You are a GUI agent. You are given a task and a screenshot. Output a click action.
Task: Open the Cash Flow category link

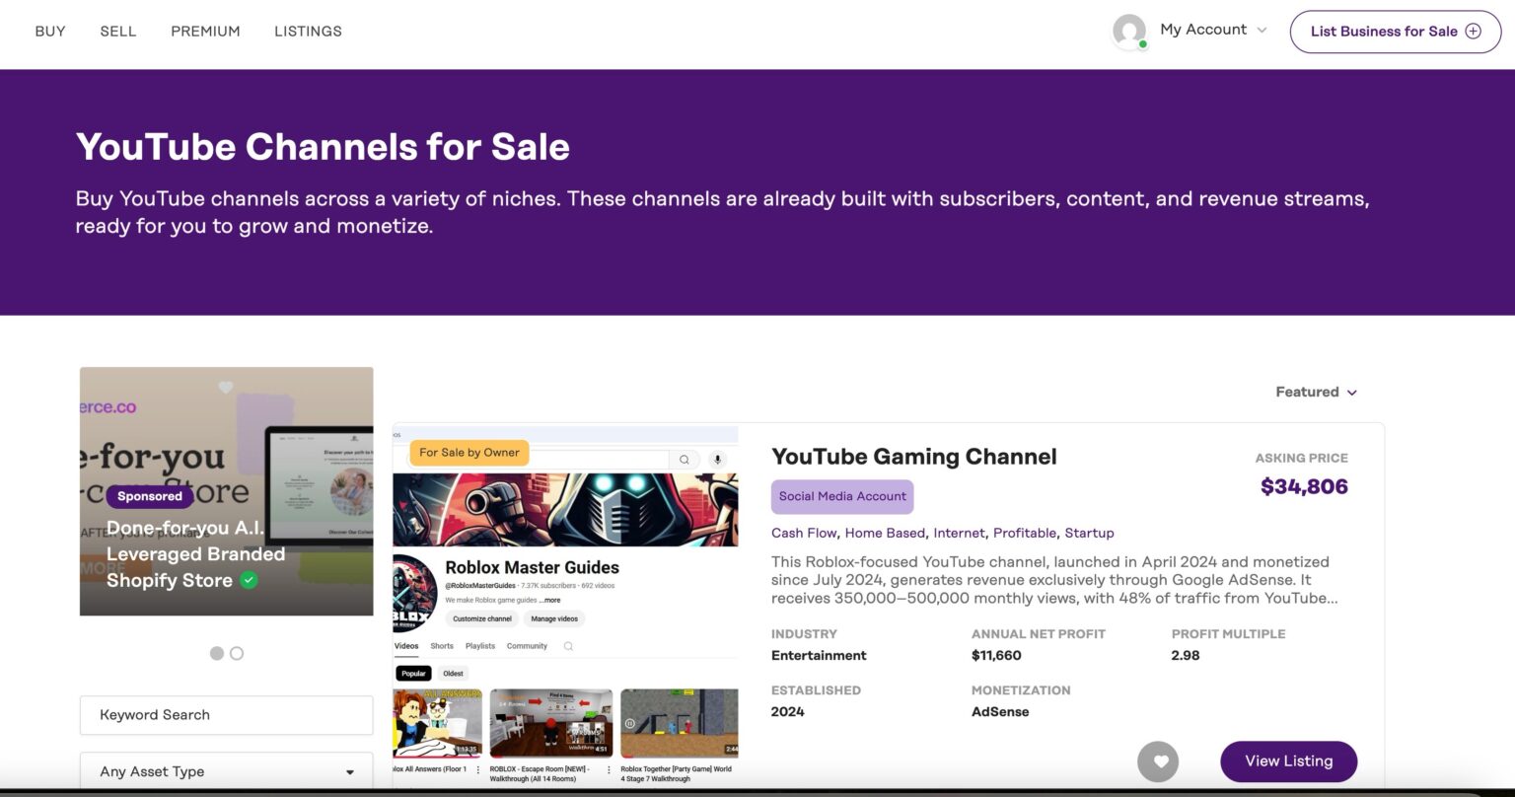pyautogui.click(x=804, y=533)
